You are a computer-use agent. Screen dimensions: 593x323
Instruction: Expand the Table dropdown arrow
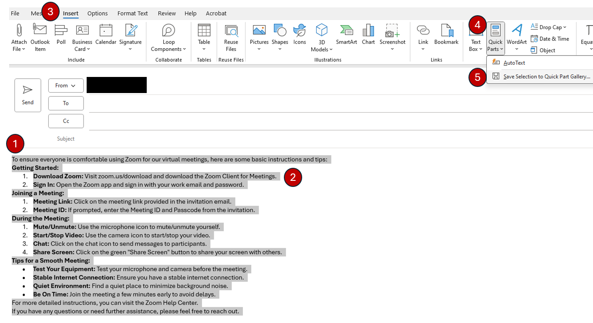[204, 49]
